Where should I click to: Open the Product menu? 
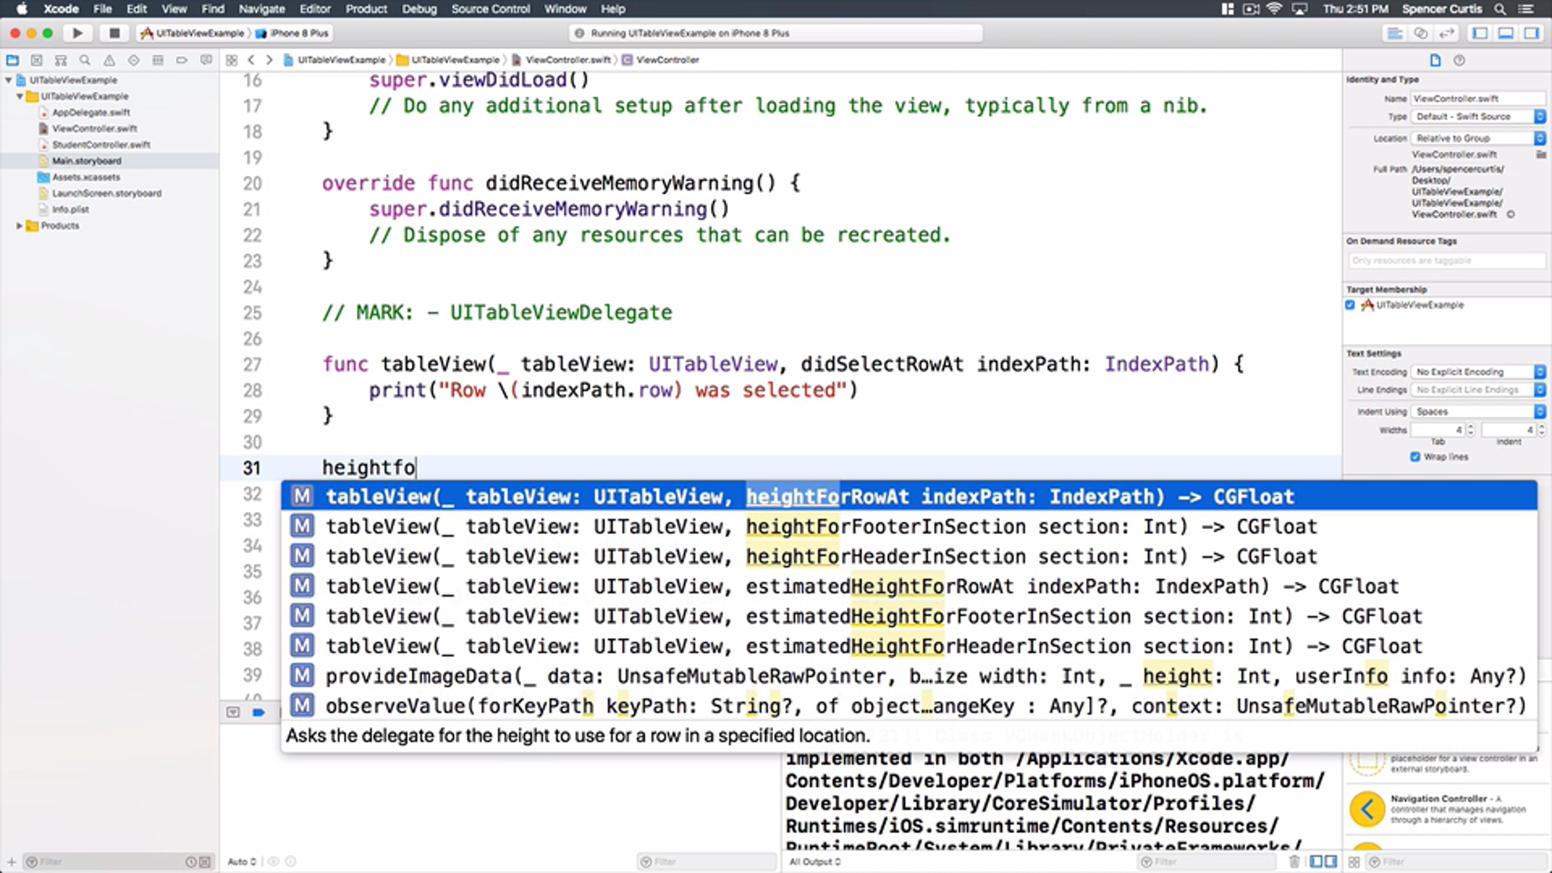point(366,9)
